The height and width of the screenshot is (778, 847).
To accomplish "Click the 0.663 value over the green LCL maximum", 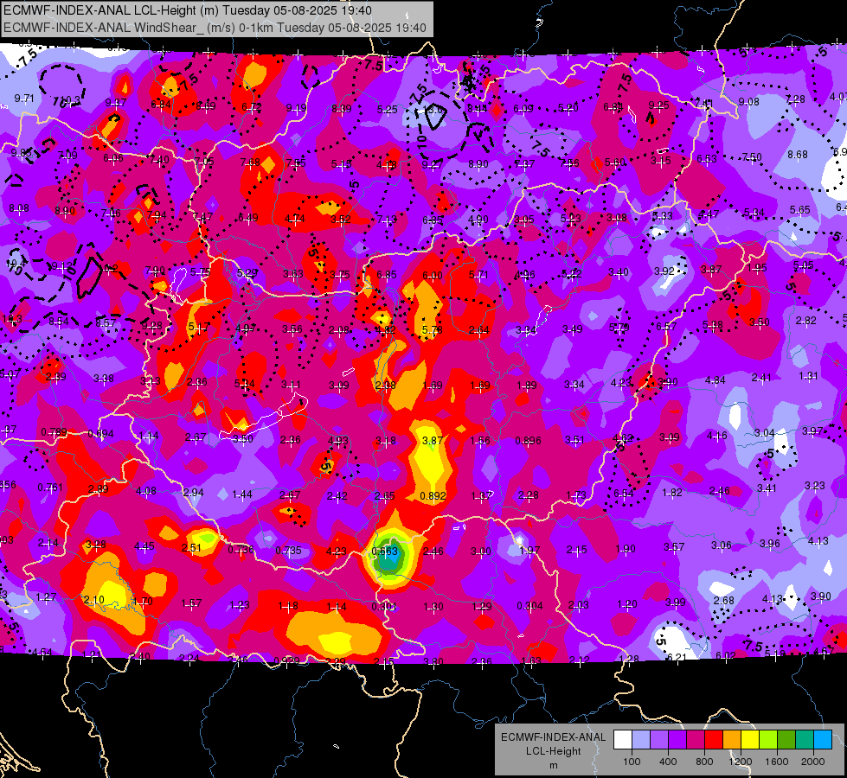I will pos(385,552).
